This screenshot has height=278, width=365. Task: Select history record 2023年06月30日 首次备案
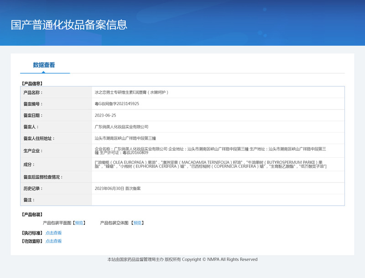coord(118,188)
